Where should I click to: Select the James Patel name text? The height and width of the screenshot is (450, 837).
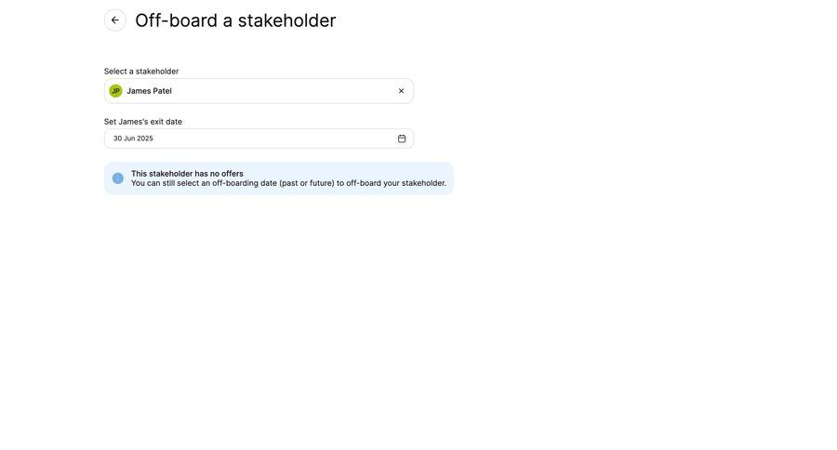coord(149,91)
